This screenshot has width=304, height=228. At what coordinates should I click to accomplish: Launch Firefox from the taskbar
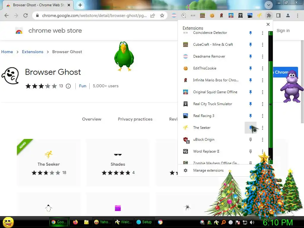point(75,222)
